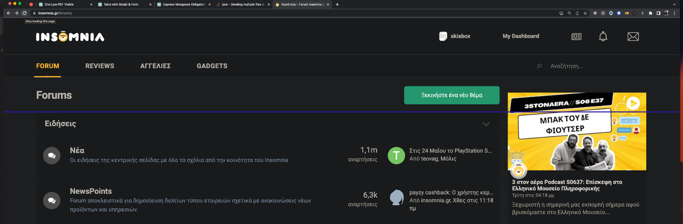Image resolution: width=683 pixels, height=224 pixels.
Task: Select the ΑΓΓΕΛΙΕΣ nav tab
Action: pos(155,66)
